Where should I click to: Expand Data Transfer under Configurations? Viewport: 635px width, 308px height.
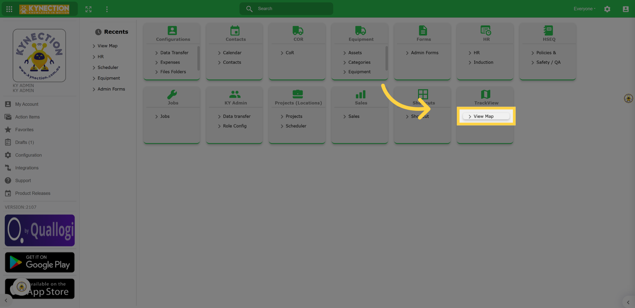click(172, 53)
